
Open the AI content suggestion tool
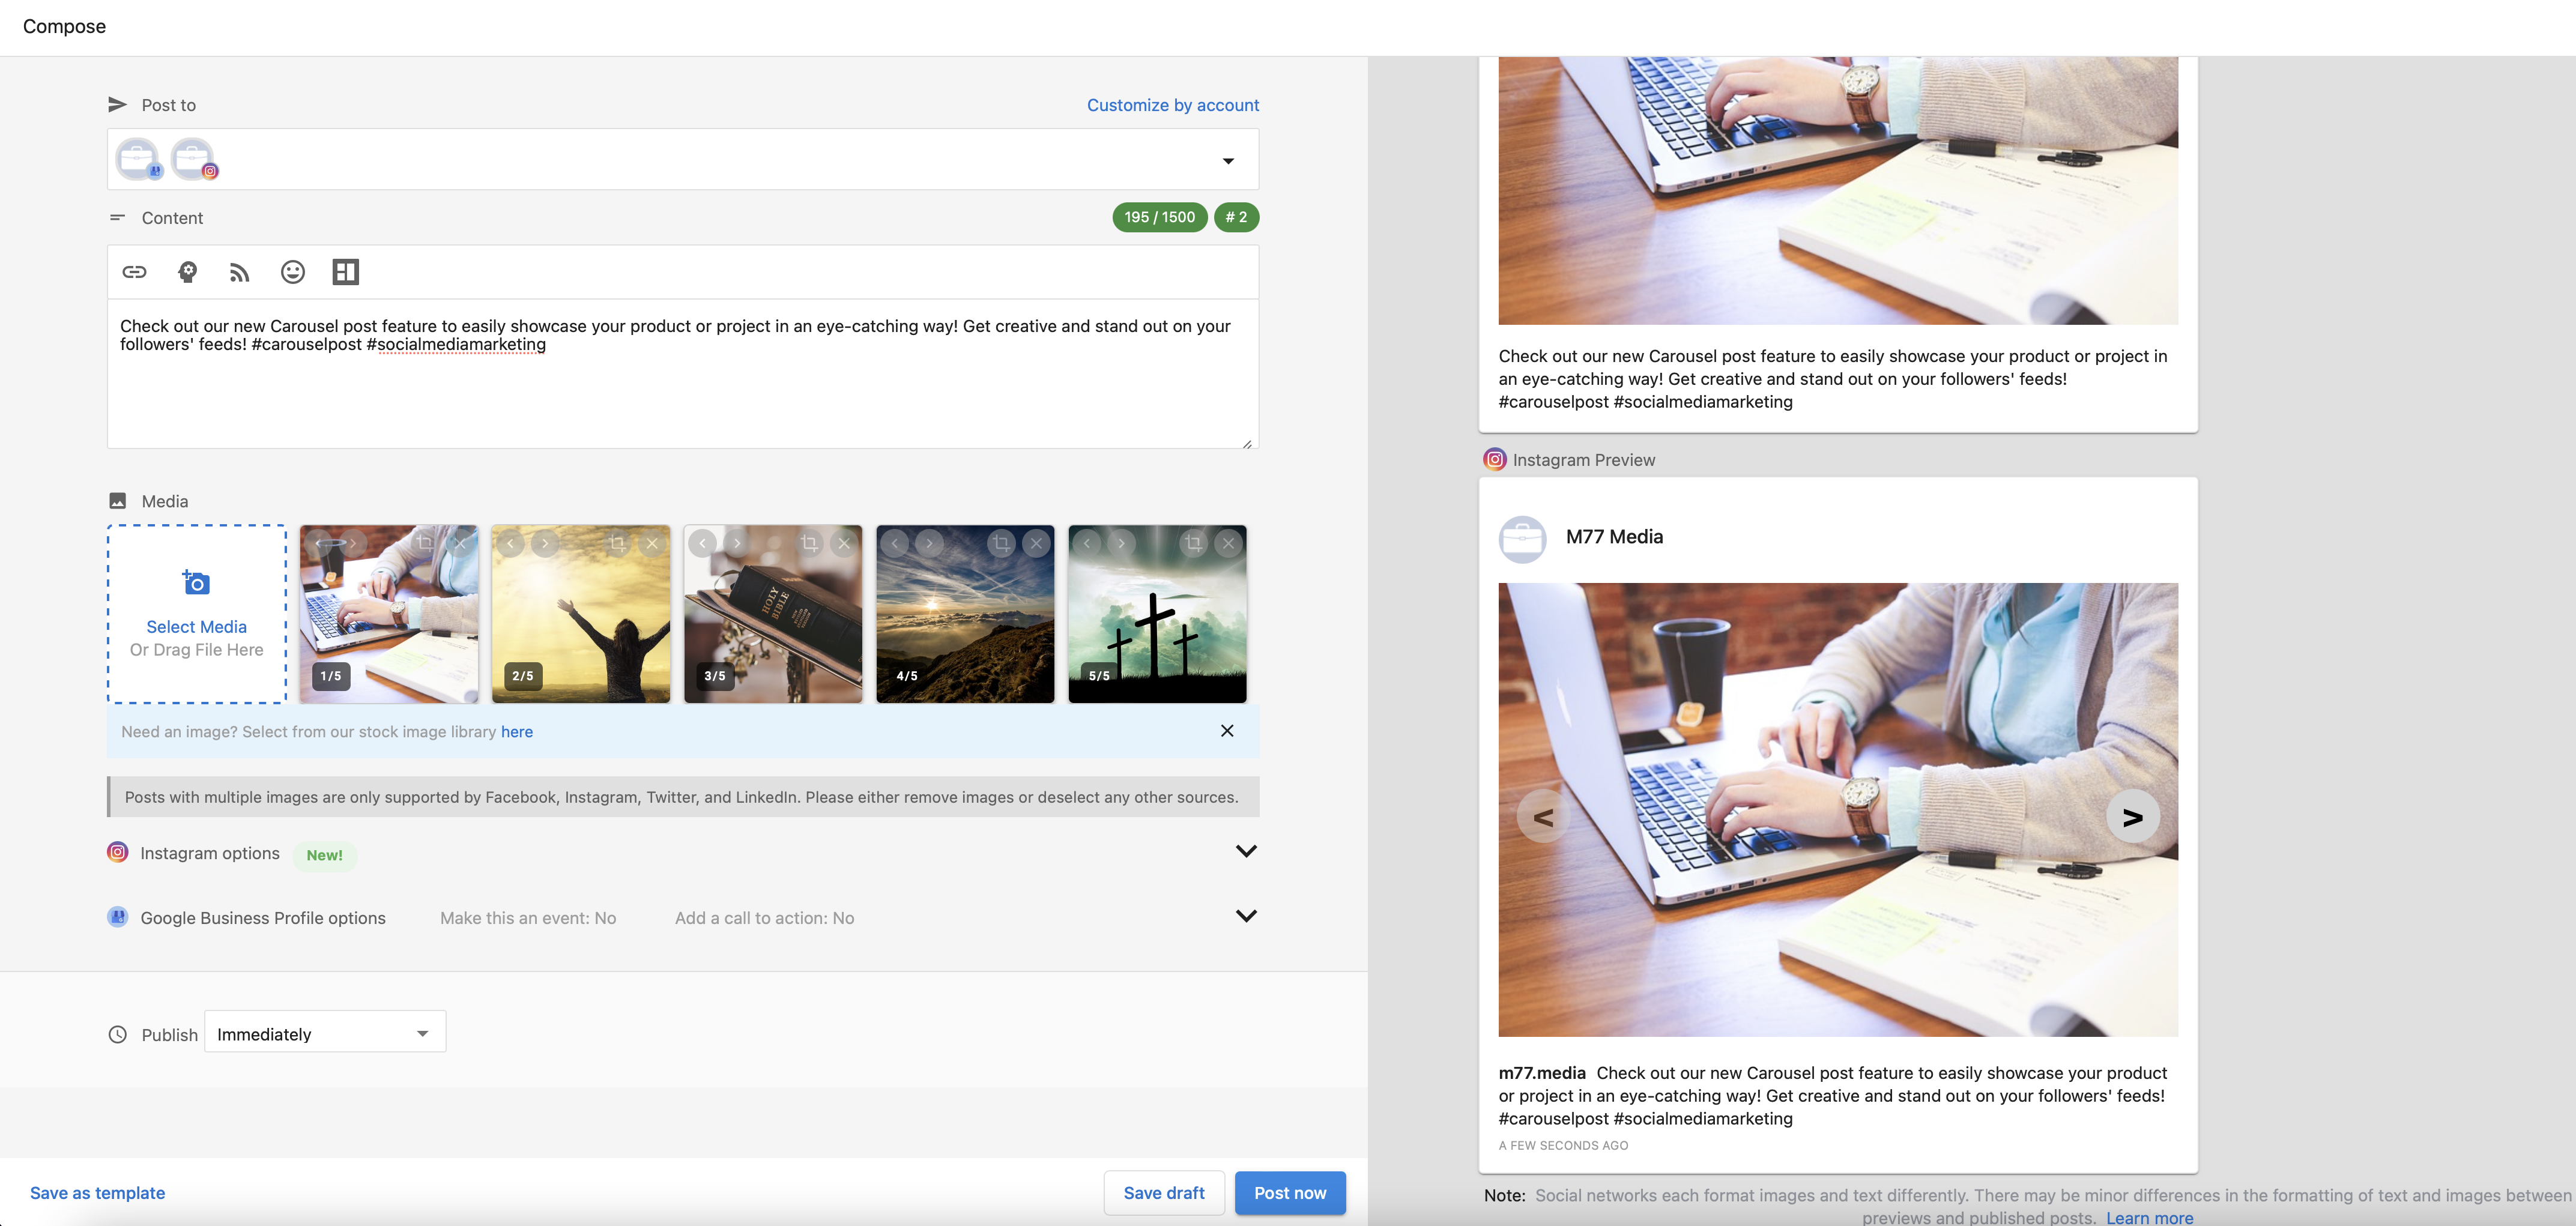pos(187,271)
